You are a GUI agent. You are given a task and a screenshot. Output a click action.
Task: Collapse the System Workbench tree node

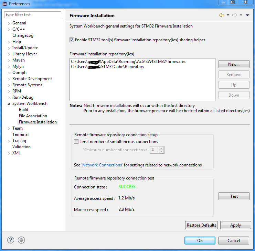9,104
